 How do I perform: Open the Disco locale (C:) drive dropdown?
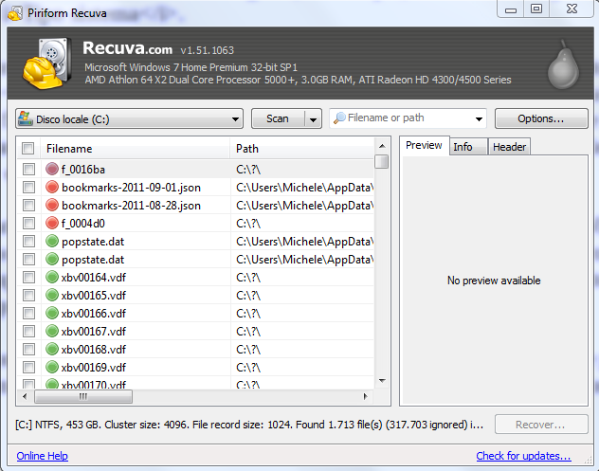(130, 118)
